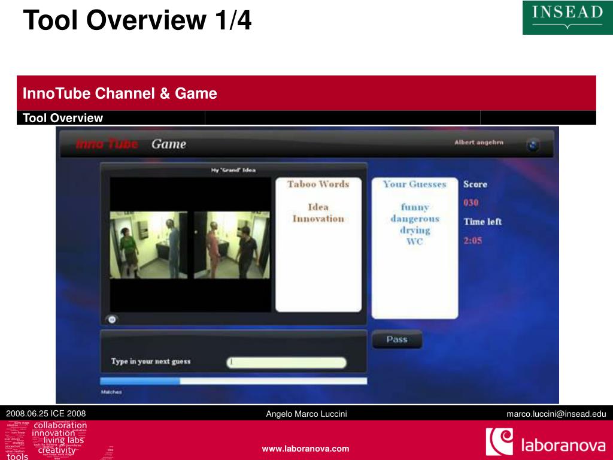Click the INSEAD logo
This screenshot has height=460, width=613.
(x=568, y=17)
